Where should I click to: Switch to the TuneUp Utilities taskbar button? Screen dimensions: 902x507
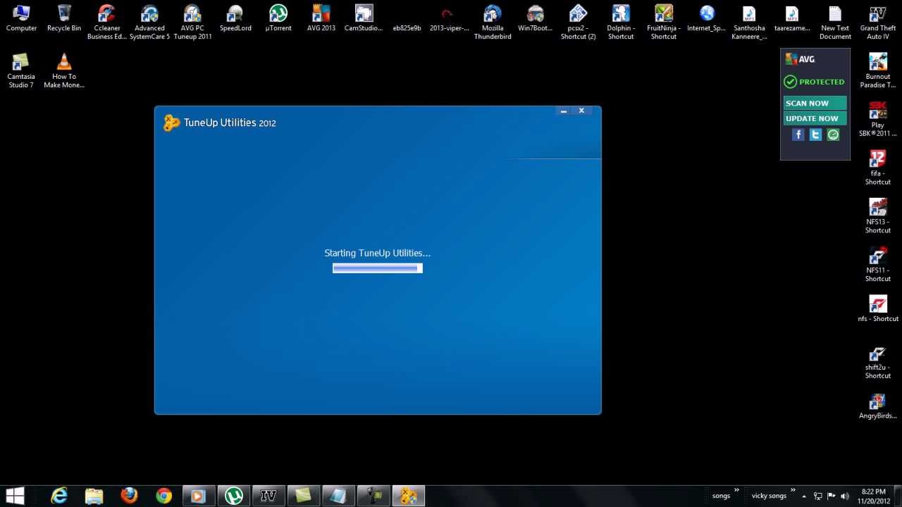click(409, 496)
